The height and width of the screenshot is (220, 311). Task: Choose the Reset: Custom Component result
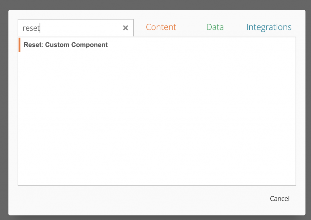(x=66, y=45)
